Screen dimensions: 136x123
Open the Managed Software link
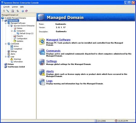coord(58,40)
